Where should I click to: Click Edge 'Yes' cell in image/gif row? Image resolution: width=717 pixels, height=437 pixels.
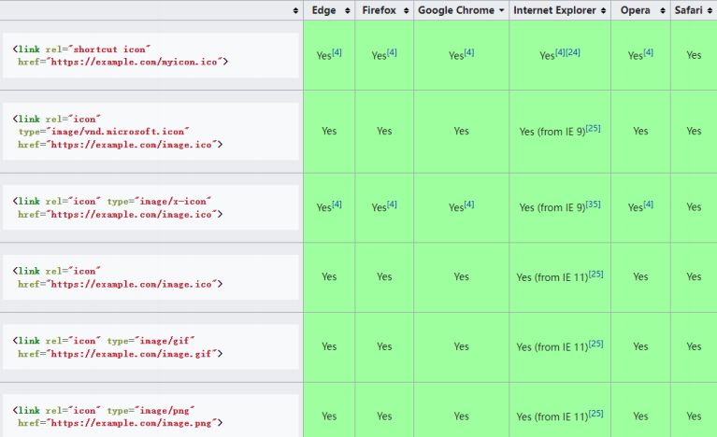pyautogui.click(x=329, y=346)
